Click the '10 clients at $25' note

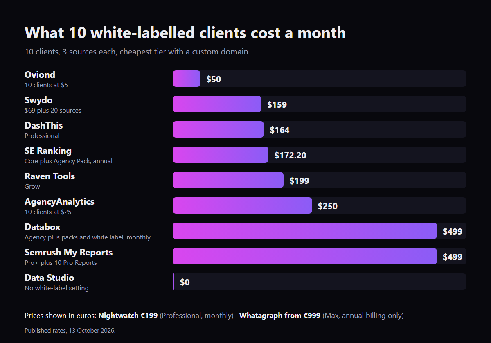click(x=48, y=212)
